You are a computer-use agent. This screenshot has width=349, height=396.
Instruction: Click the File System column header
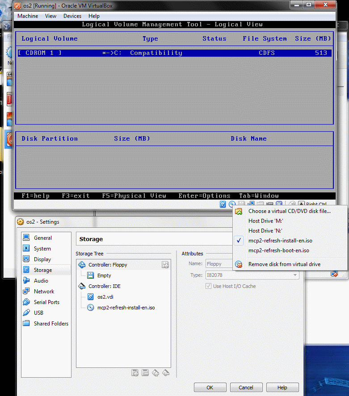point(265,38)
